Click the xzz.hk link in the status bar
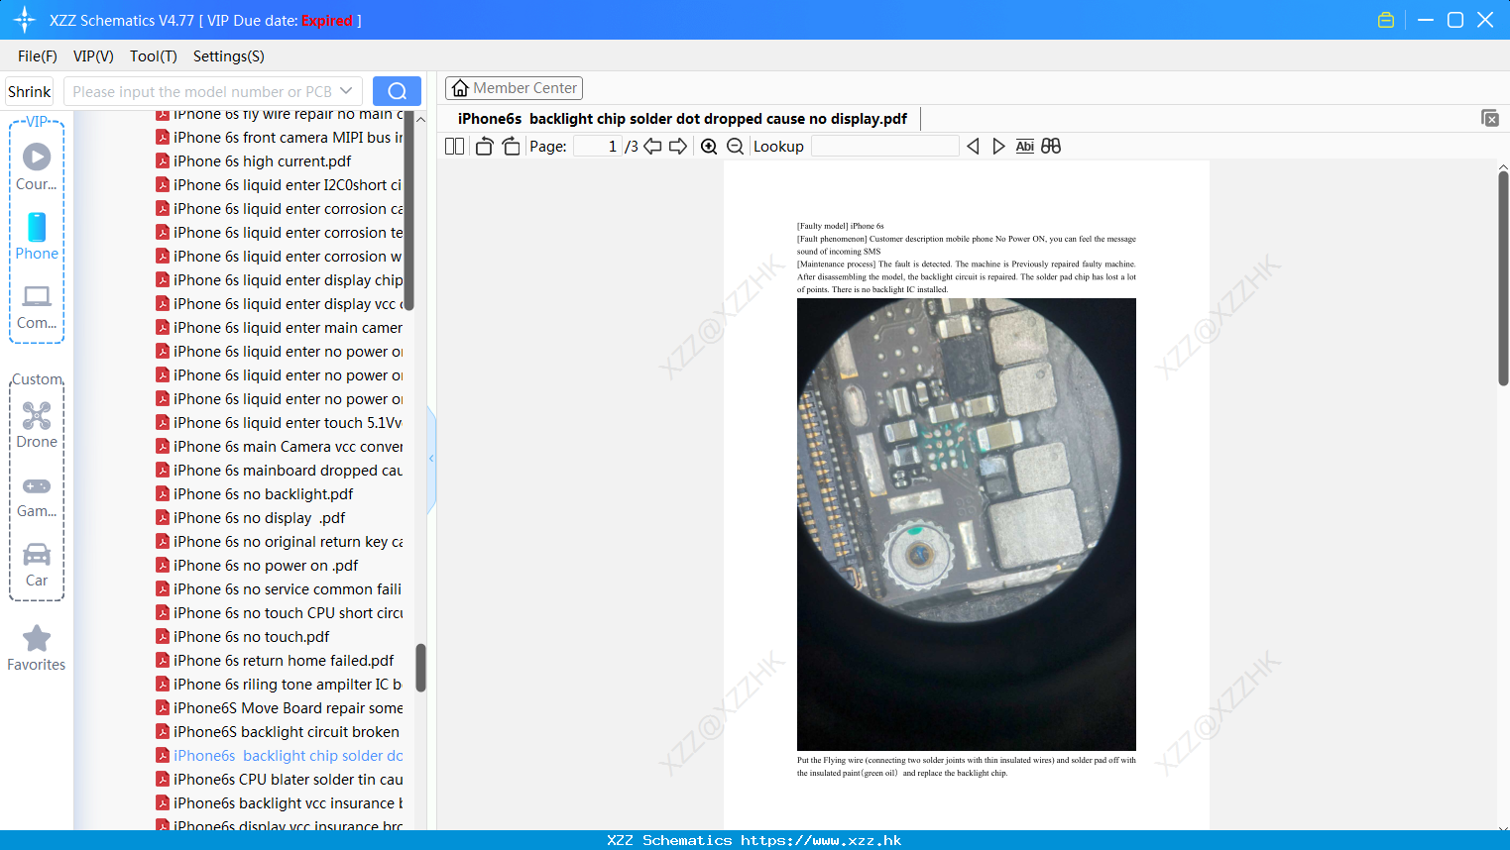This screenshot has height=850, width=1510. coord(821,840)
